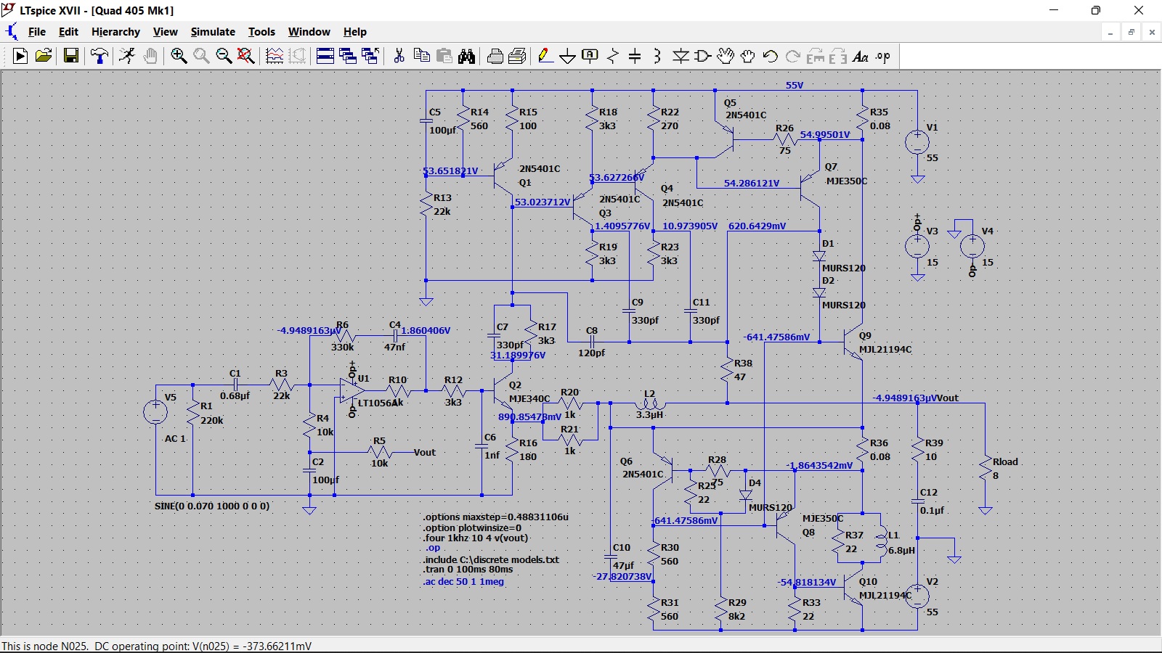Click the Undo arrow icon
1162x653 pixels.
pos(771,56)
